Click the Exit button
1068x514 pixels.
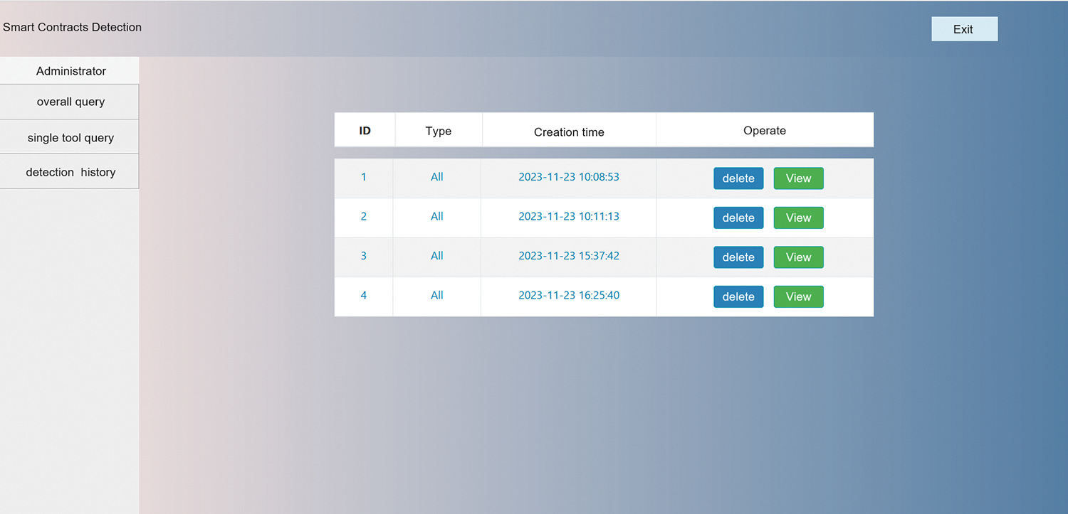[964, 29]
